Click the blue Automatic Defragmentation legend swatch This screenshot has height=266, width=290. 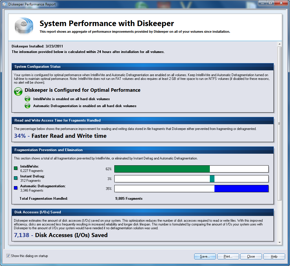coord(16,188)
